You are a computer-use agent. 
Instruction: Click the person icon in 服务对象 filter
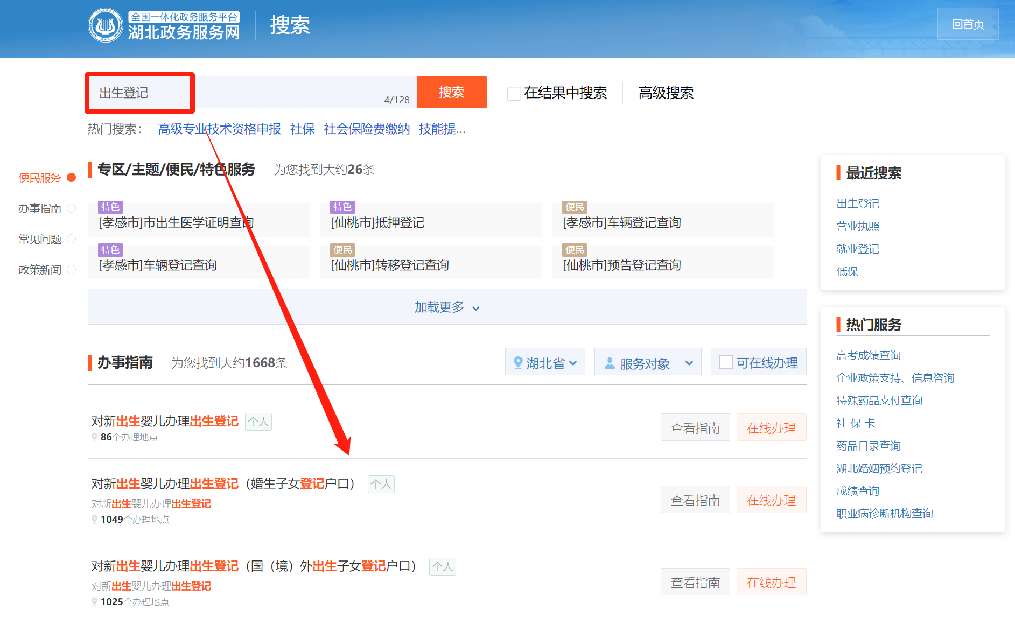point(610,363)
